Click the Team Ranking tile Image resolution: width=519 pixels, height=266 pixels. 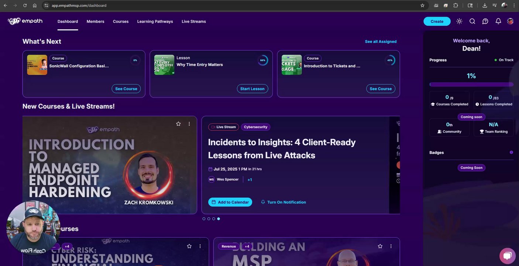coord(494,127)
